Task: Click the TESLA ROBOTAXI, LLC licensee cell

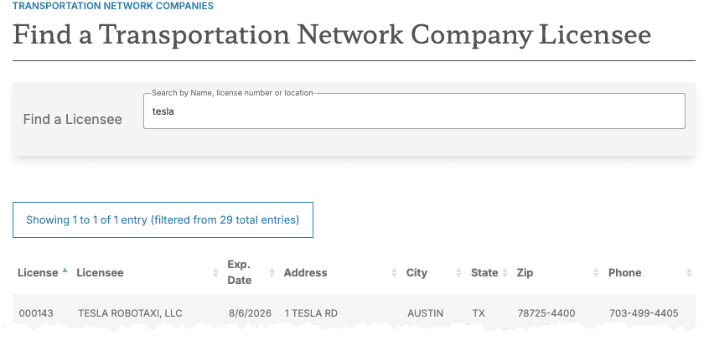Action: [130, 313]
